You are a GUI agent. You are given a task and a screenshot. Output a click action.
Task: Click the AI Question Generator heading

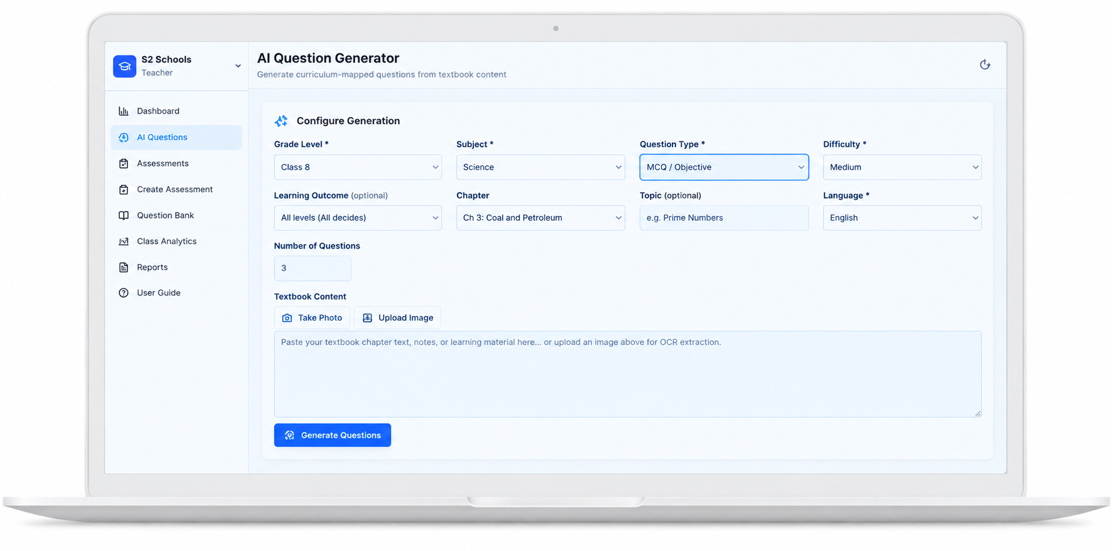(x=328, y=58)
